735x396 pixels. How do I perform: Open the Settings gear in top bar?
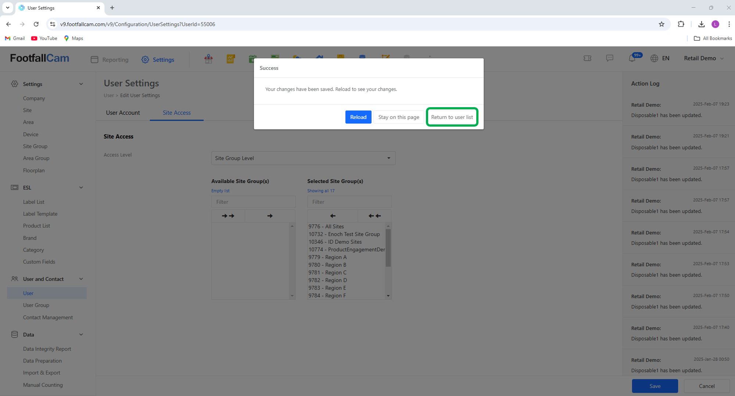click(145, 59)
